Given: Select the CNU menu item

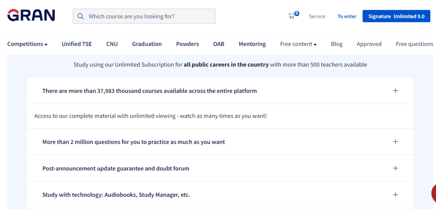Looking at the screenshot, I should point(112,44).
